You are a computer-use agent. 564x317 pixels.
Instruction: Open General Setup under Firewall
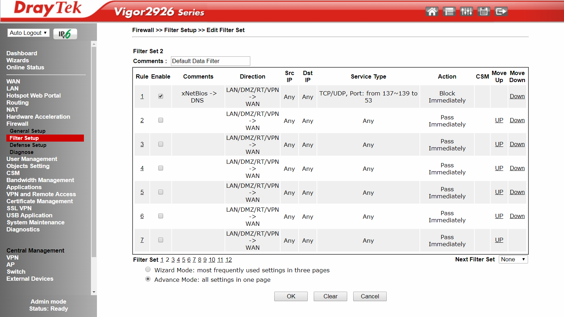click(x=27, y=131)
